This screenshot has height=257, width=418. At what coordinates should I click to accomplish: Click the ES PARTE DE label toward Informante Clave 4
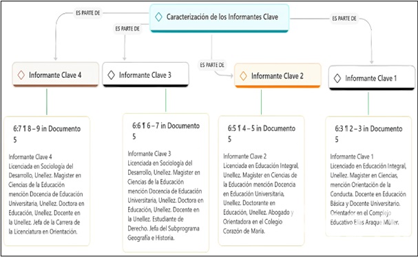point(87,13)
